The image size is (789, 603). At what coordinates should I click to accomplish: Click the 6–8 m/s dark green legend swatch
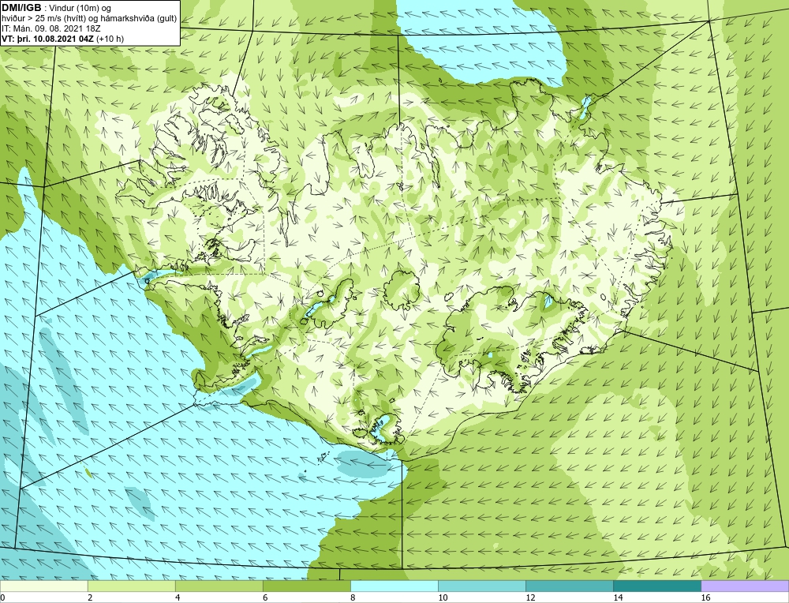click(306, 586)
